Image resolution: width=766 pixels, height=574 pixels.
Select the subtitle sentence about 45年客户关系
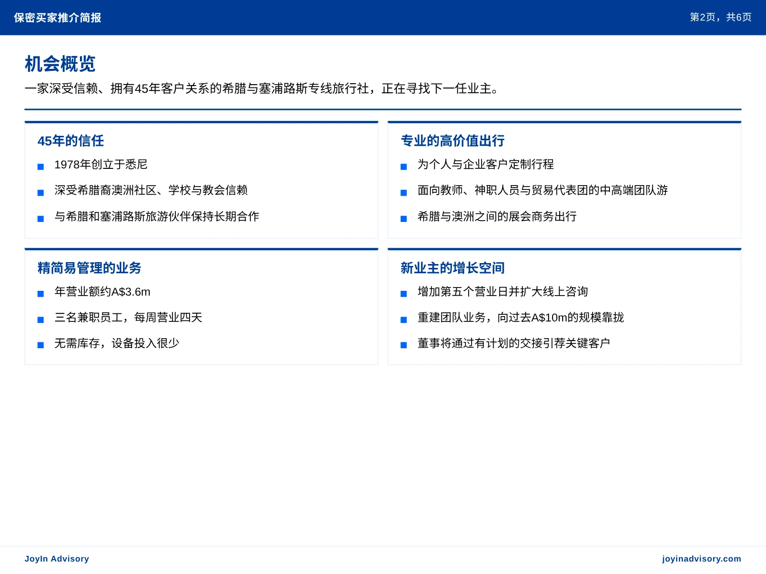262,88
